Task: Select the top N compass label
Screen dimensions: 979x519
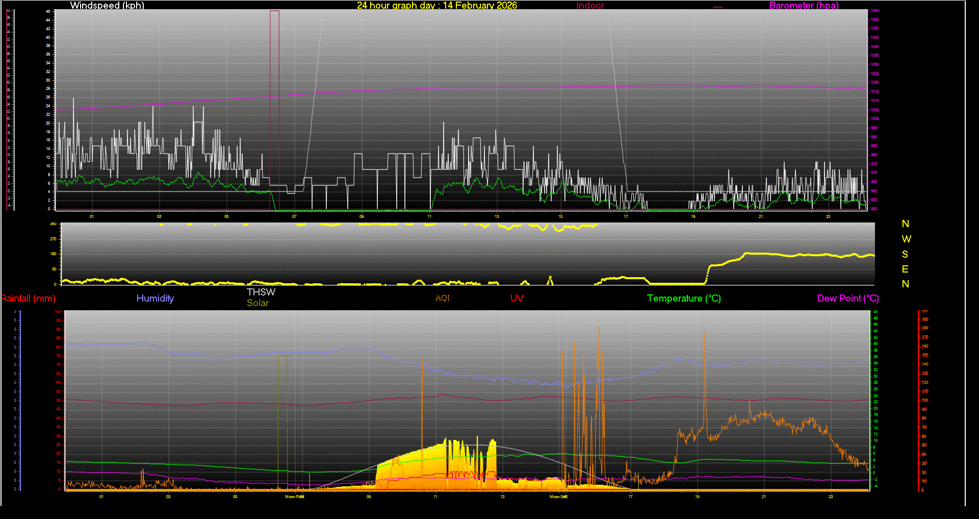Action: (905, 224)
